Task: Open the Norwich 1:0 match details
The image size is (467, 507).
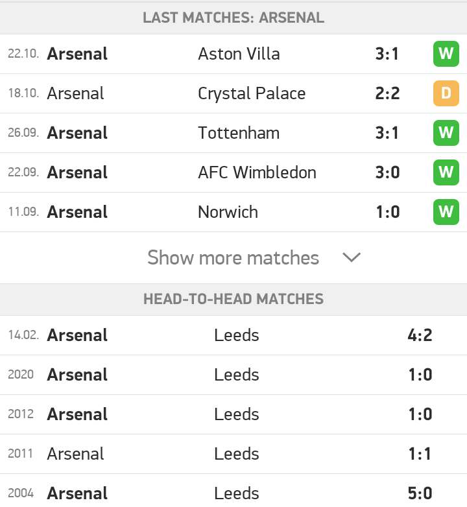Action: (x=233, y=212)
